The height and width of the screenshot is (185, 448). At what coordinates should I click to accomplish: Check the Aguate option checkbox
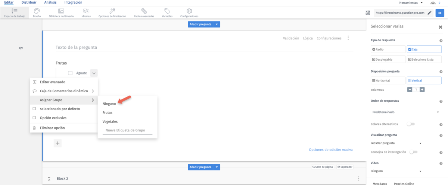[70, 73]
